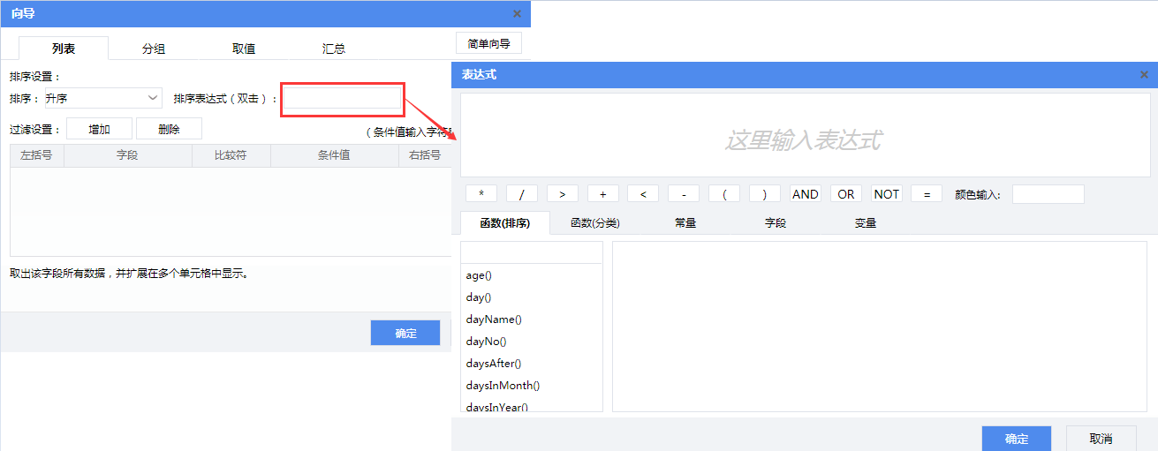Switch to the 分组 tab
The width and height of the screenshot is (1158, 451).
click(154, 49)
